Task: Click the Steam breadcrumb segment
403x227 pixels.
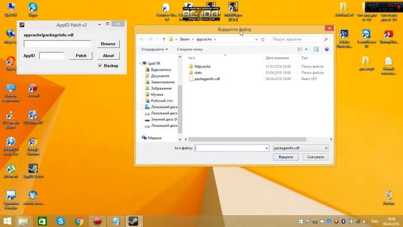Action: pos(184,39)
